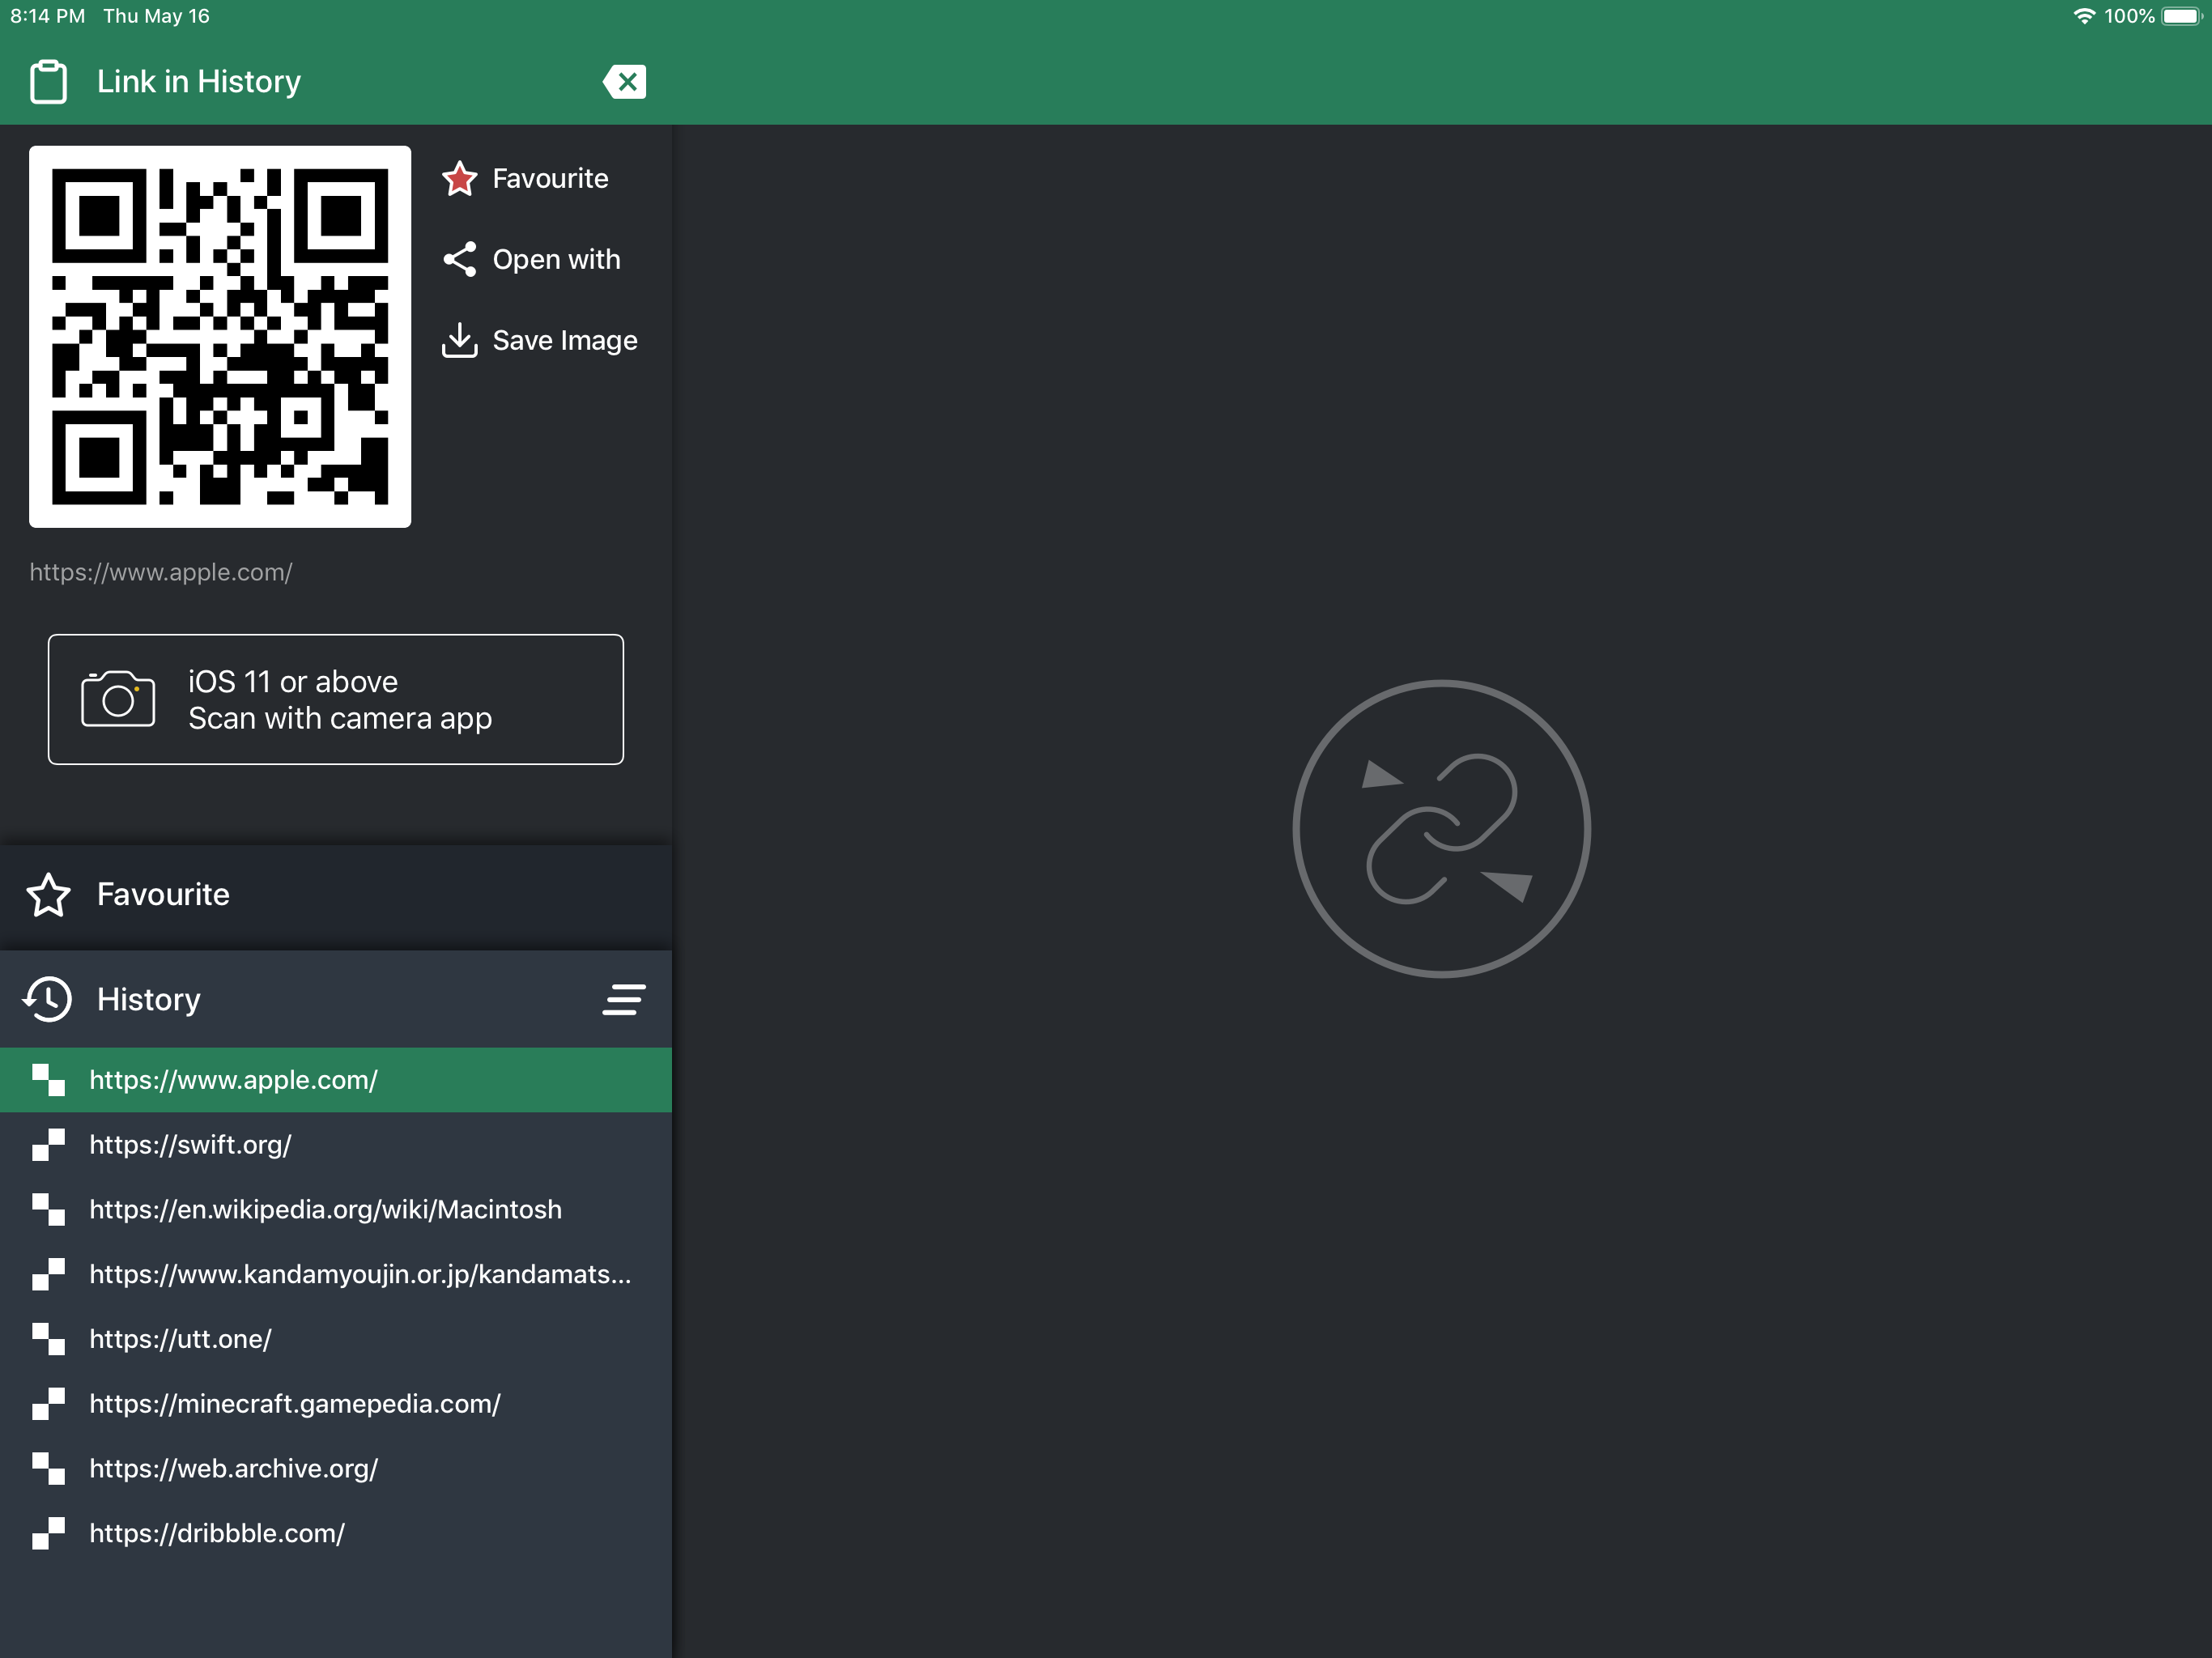Select https://minecraft.gamepedia.com/ in history
The width and height of the screenshot is (2212, 1658).
(x=336, y=1404)
